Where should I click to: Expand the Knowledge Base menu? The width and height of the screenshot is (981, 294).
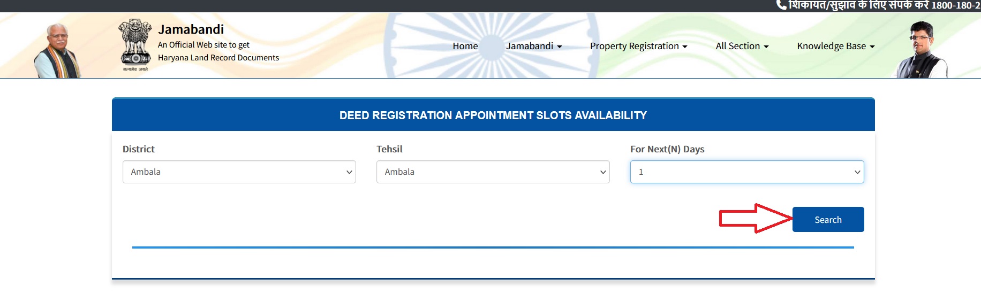click(835, 46)
